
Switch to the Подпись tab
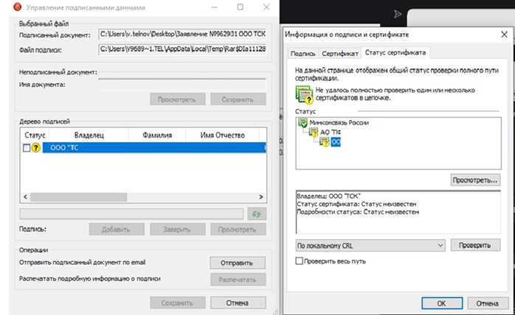point(303,54)
